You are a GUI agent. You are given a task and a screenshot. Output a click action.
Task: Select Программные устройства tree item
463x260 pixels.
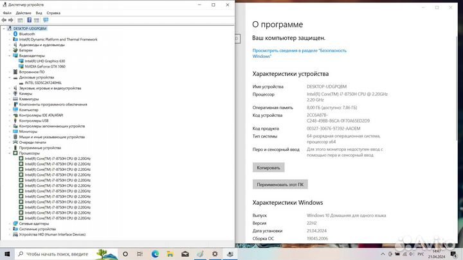[40, 148]
